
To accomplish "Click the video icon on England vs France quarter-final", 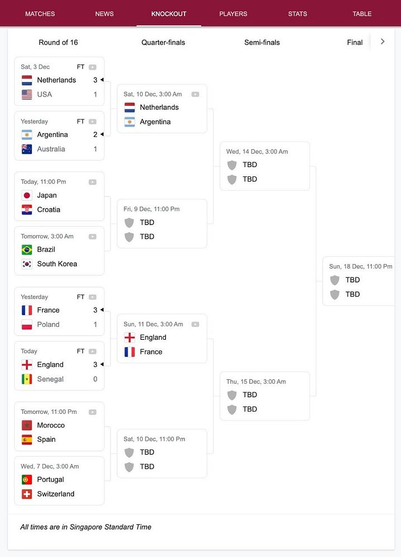I will coord(195,324).
